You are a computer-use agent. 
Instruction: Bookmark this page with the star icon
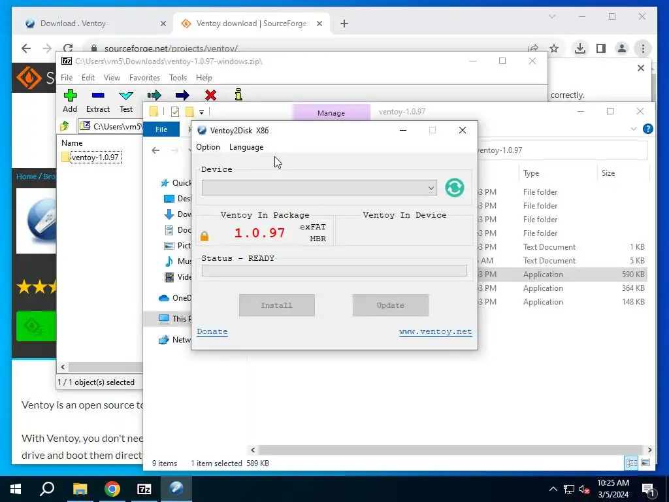tap(554, 48)
